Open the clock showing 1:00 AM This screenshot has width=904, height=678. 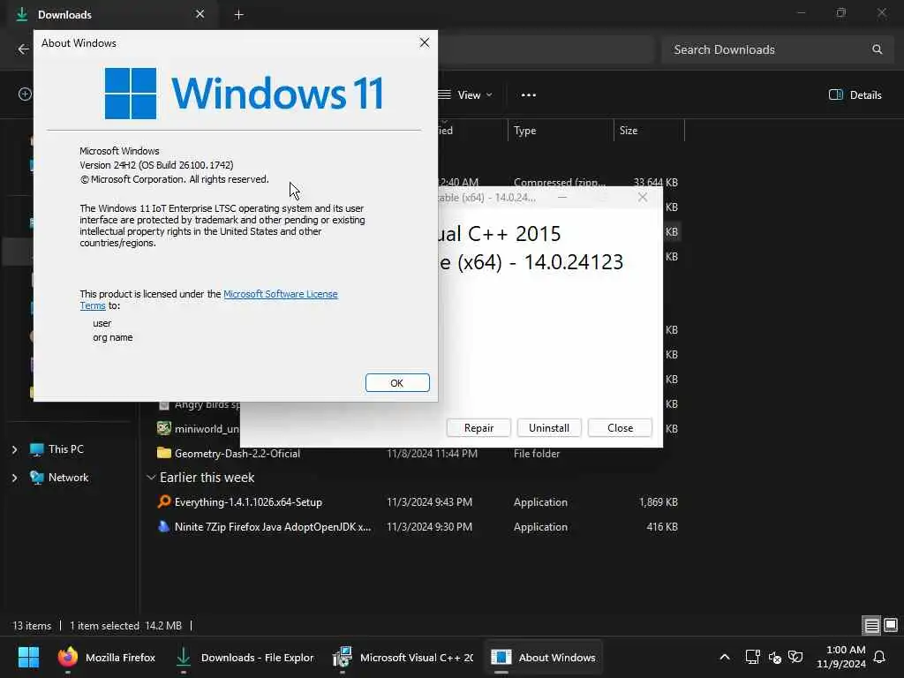(x=841, y=657)
